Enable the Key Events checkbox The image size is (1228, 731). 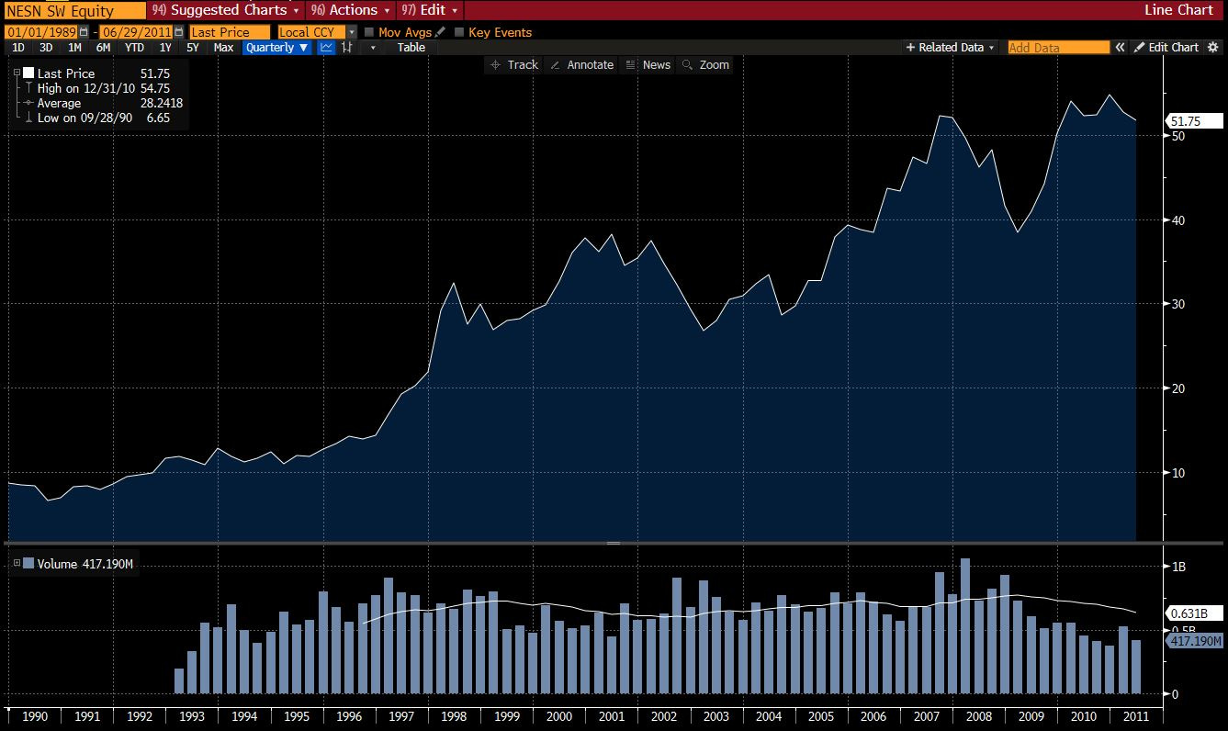tap(459, 32)
